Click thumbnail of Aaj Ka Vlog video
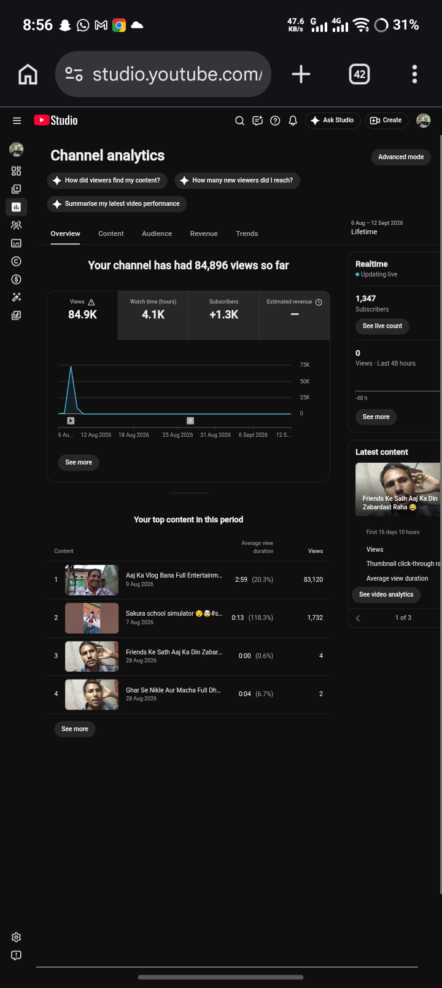This screenshot has width=442, height=988. point(92,580)
